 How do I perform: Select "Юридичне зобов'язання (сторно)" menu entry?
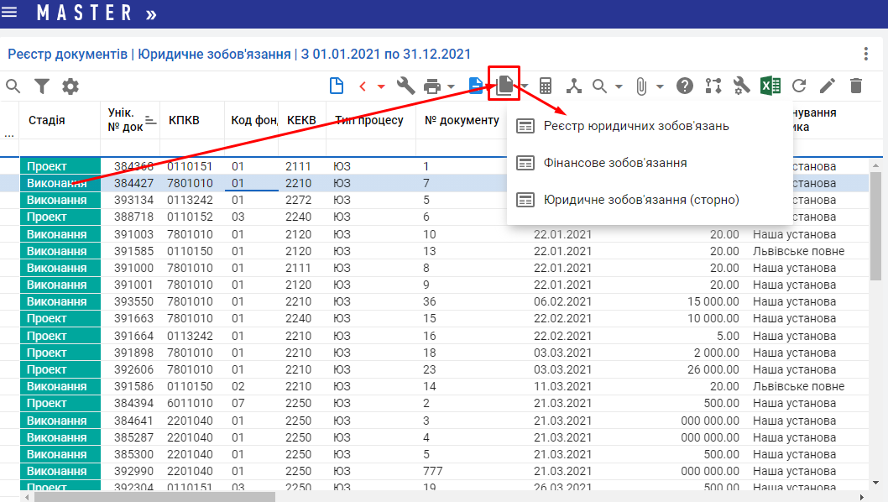click(x=641, y=200)
